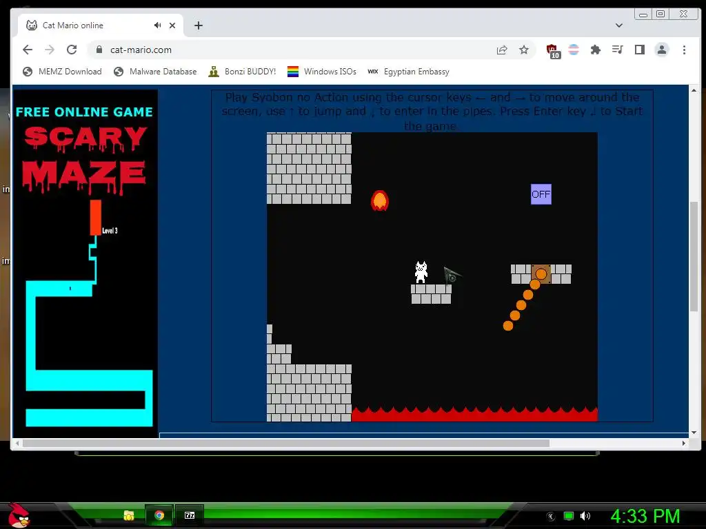This screenshot has width=706, height=529.
Task: Go back with the browser back arrow
Action: (x=28, y=50)
